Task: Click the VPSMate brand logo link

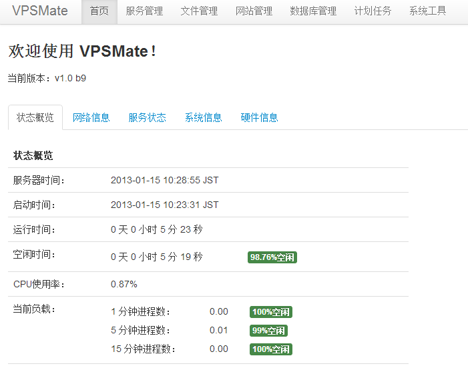Action: point(40,11)
